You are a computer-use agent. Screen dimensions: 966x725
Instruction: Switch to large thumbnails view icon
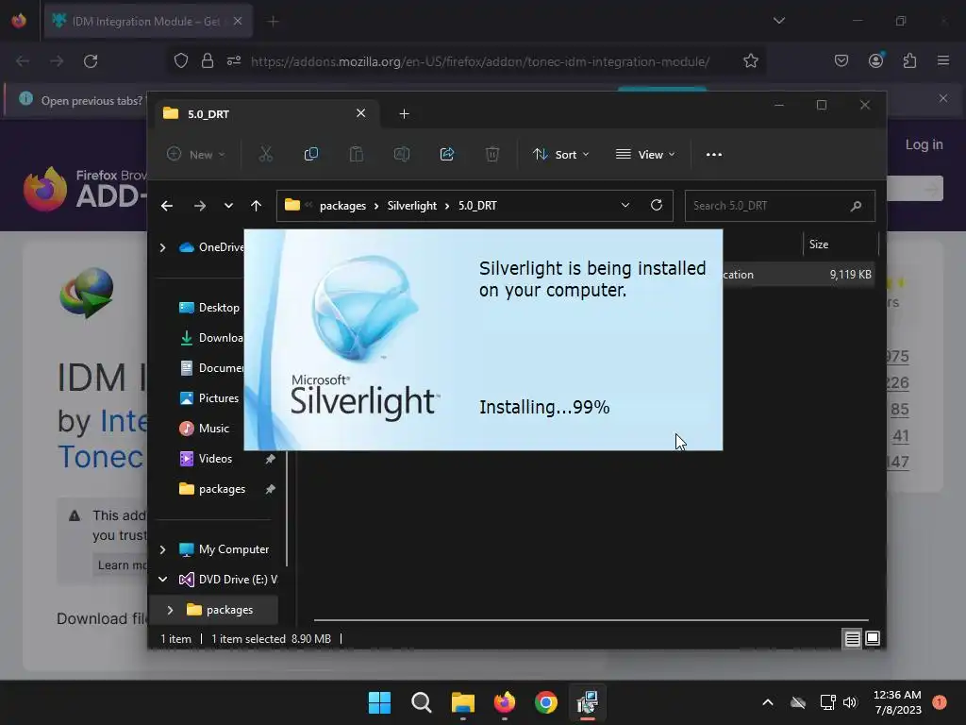(873, 638)
